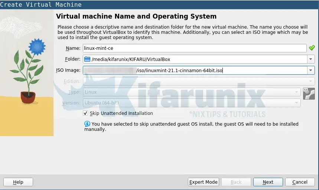This screenshot has width=319, height=190.
Task: Click the ISO Image path field
Action: [x=195, y=70]
